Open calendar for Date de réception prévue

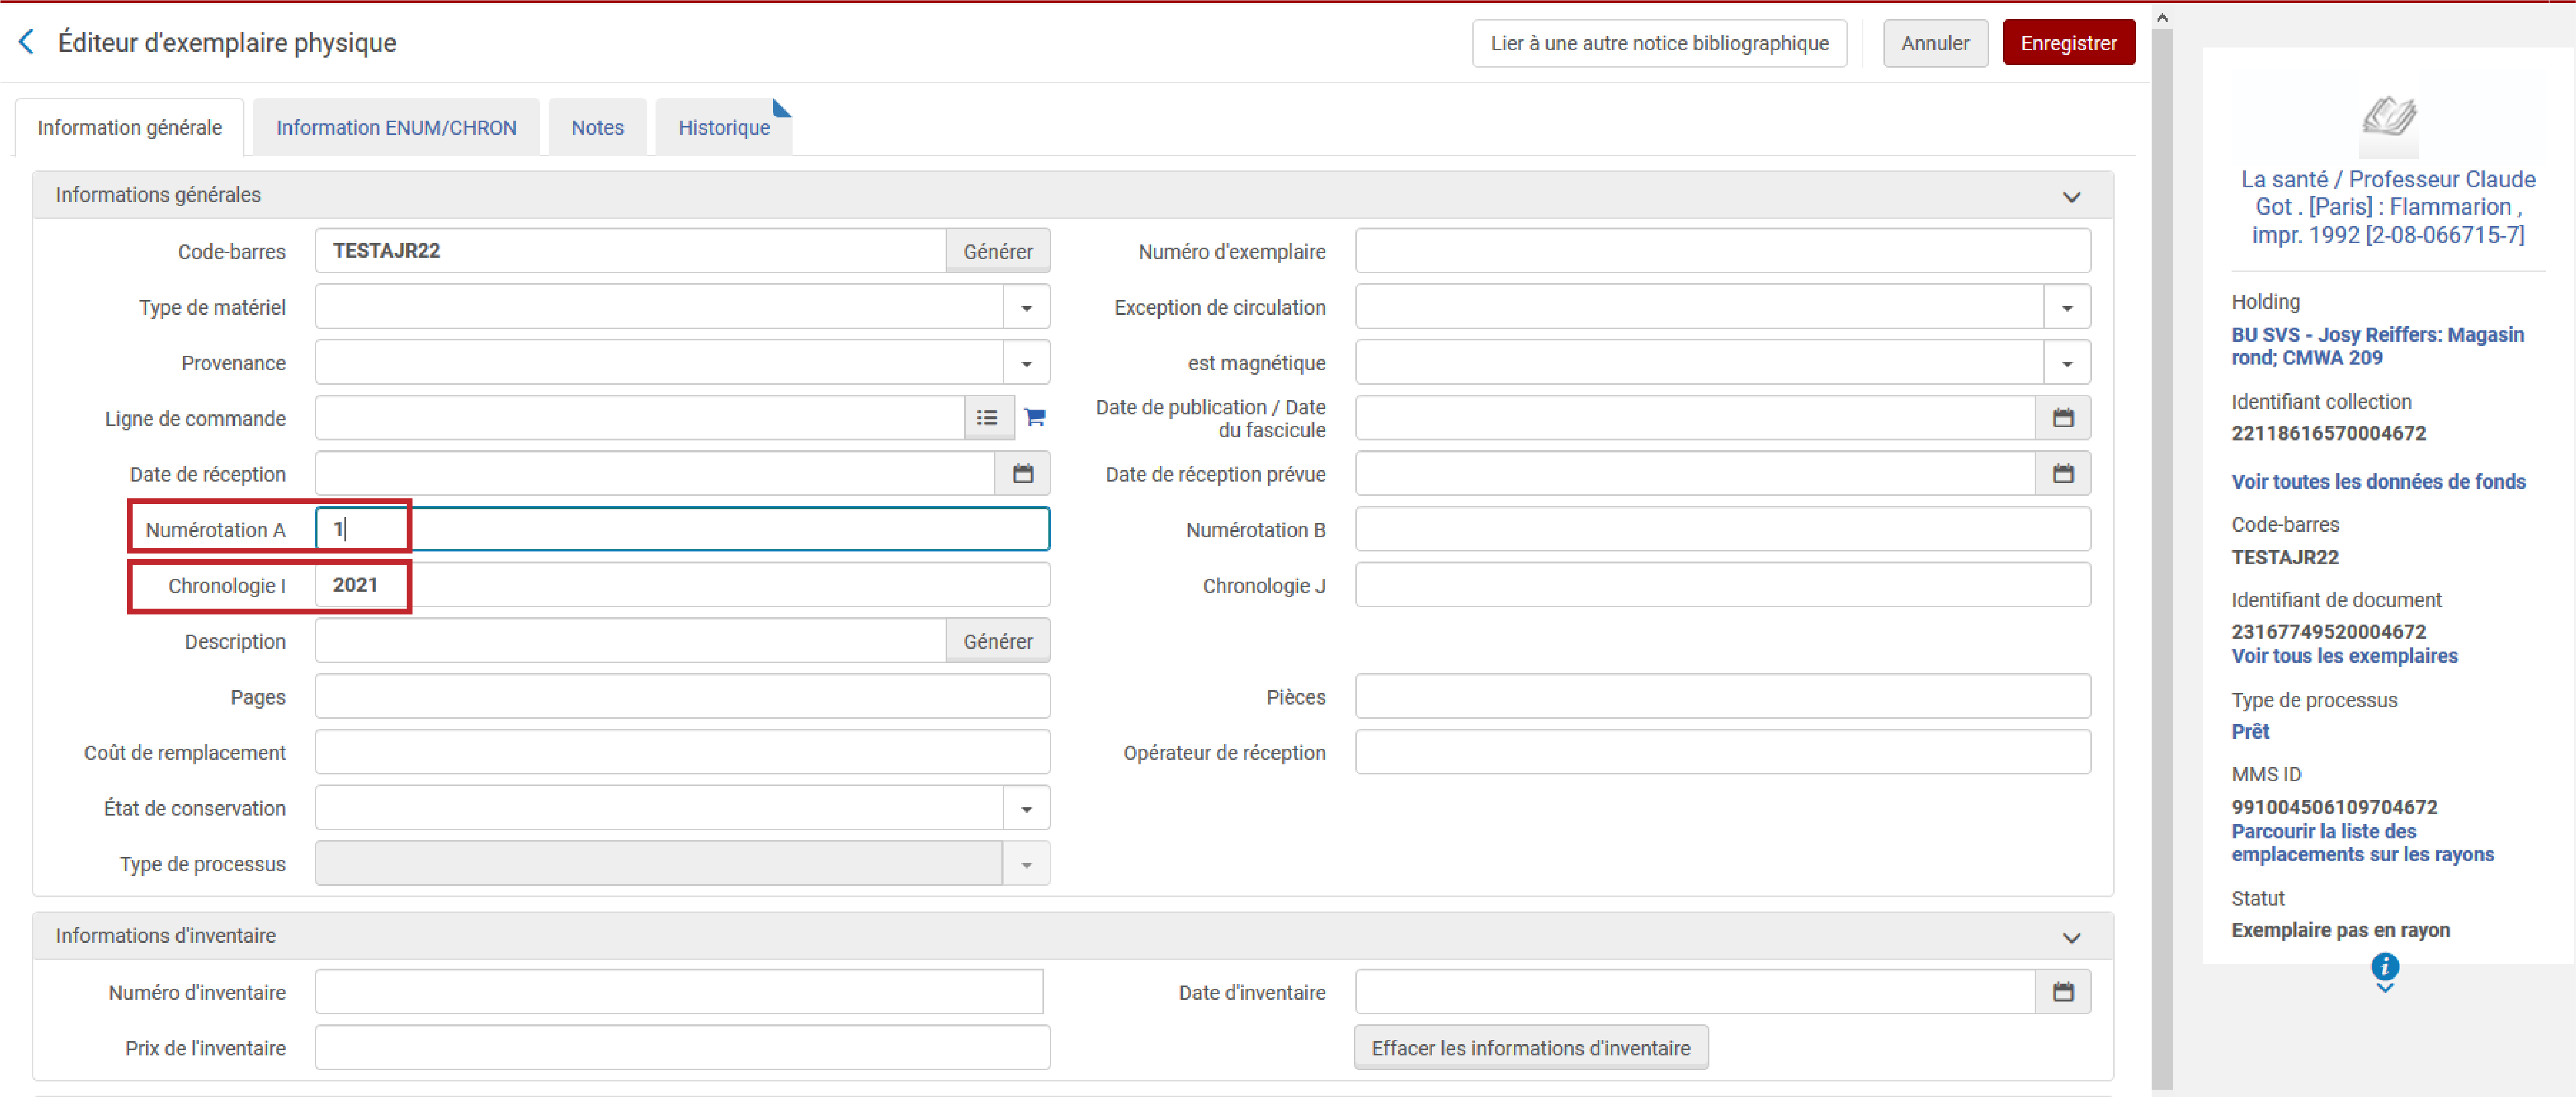coord(2062,474)
